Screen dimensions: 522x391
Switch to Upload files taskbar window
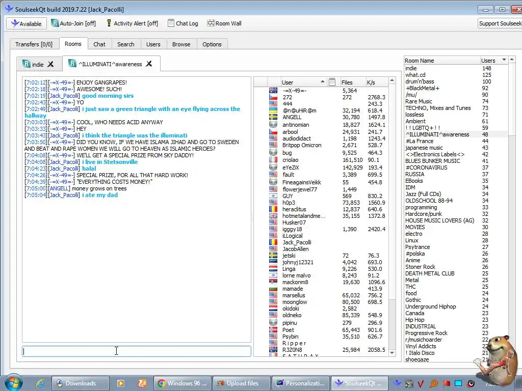[x=241, y=383]
